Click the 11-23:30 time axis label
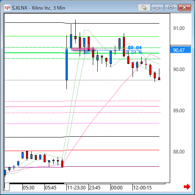Viewport: 195px width, 195px height. (76, 188)
